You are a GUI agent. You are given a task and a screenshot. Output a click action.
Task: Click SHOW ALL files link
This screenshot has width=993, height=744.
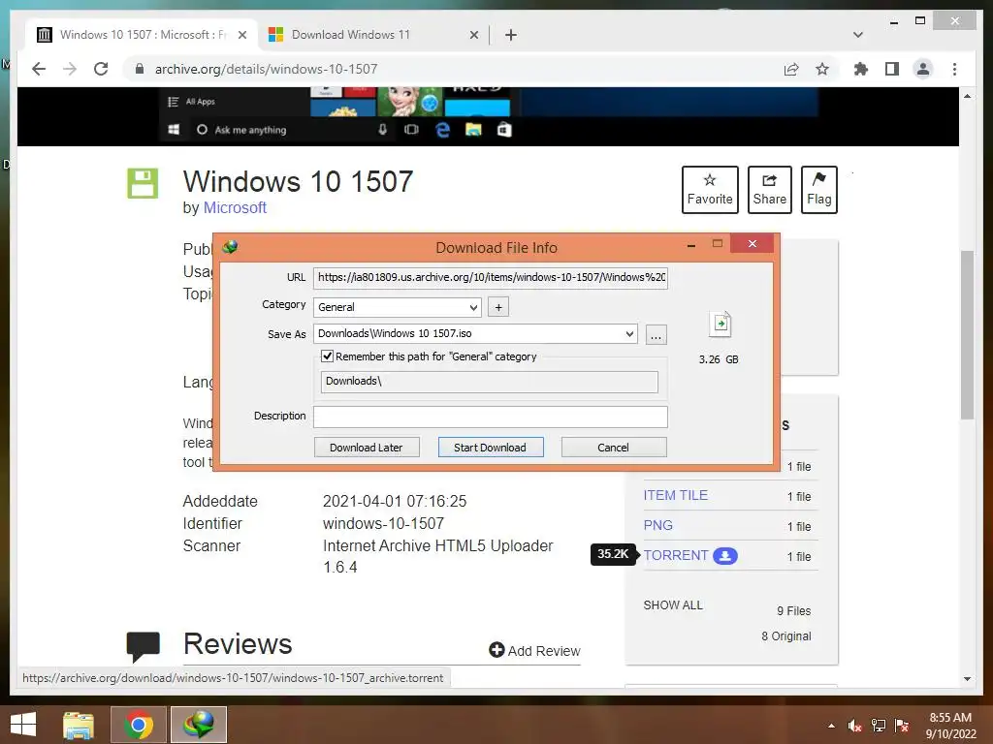click(x=673, y=605)
